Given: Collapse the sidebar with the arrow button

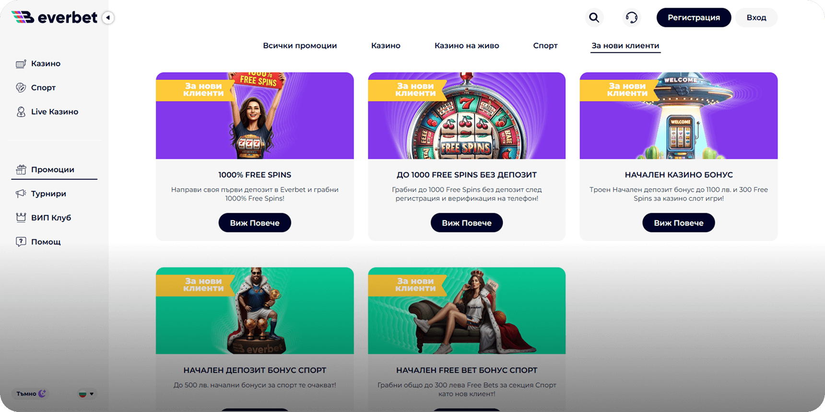Looking at the screenshot, I should pos(108,18).
